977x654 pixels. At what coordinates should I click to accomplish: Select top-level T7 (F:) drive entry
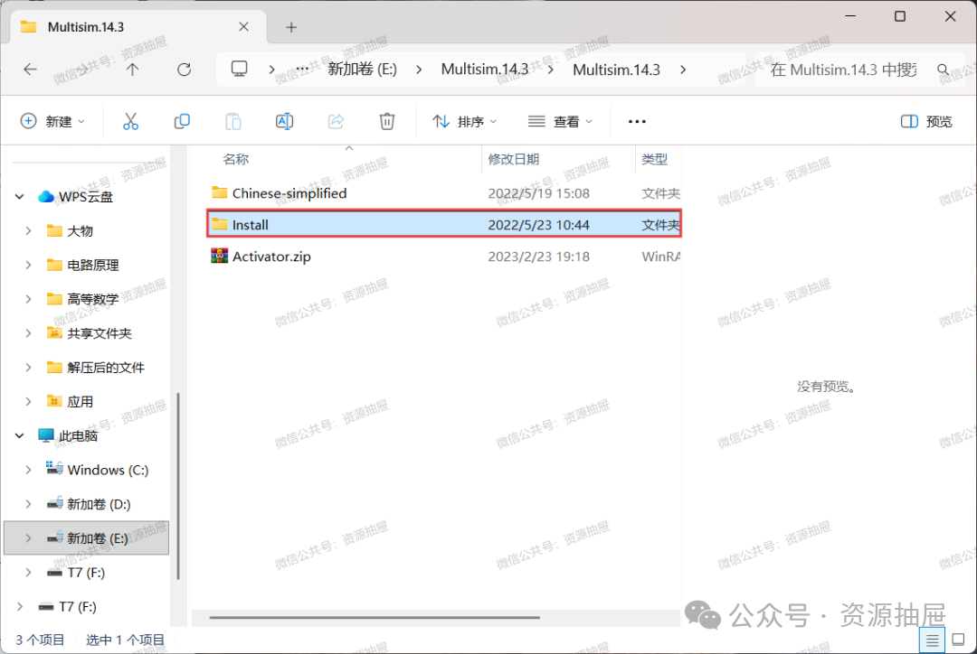pyautogui.click(x=77, y=607)
